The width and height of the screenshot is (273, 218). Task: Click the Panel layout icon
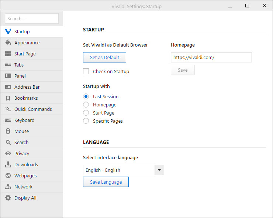click(x=8, y=76)
